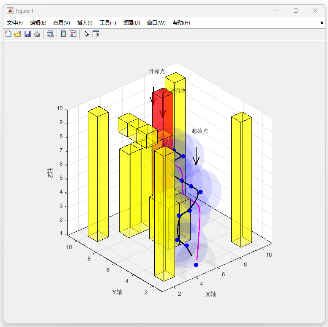Open the 帮助(H) menu

click(181, 22)
